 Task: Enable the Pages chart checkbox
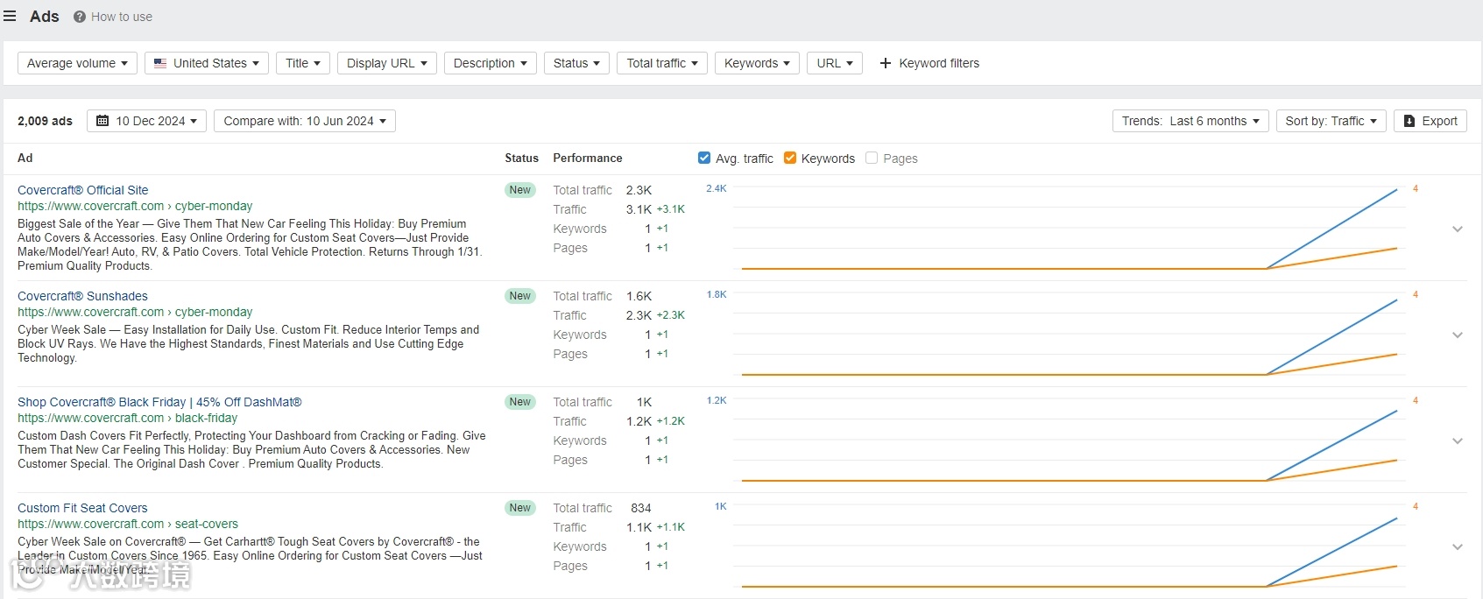872,158
